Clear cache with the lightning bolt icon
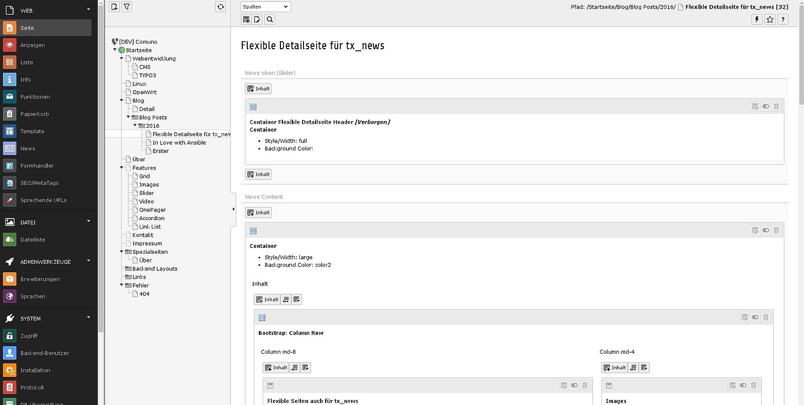The width and height of the screenshot is (804, 405). pyautogui.click(x=757, y=19)
